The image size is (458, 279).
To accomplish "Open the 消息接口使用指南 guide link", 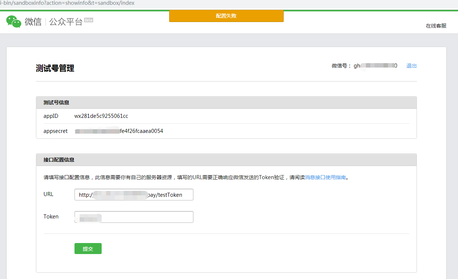I will (325, 177).
